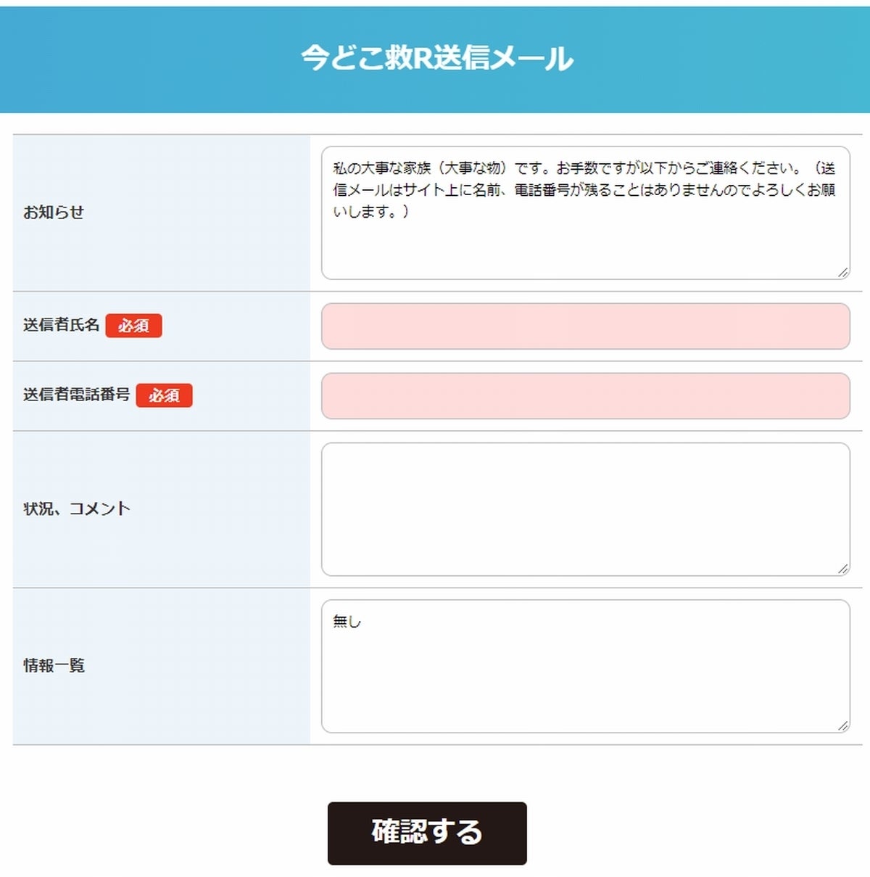Image resolution: width=870 pixels, height=877 pixels.
Task: Click the first line of the pre-filled notice
Action: coord(584,168)
